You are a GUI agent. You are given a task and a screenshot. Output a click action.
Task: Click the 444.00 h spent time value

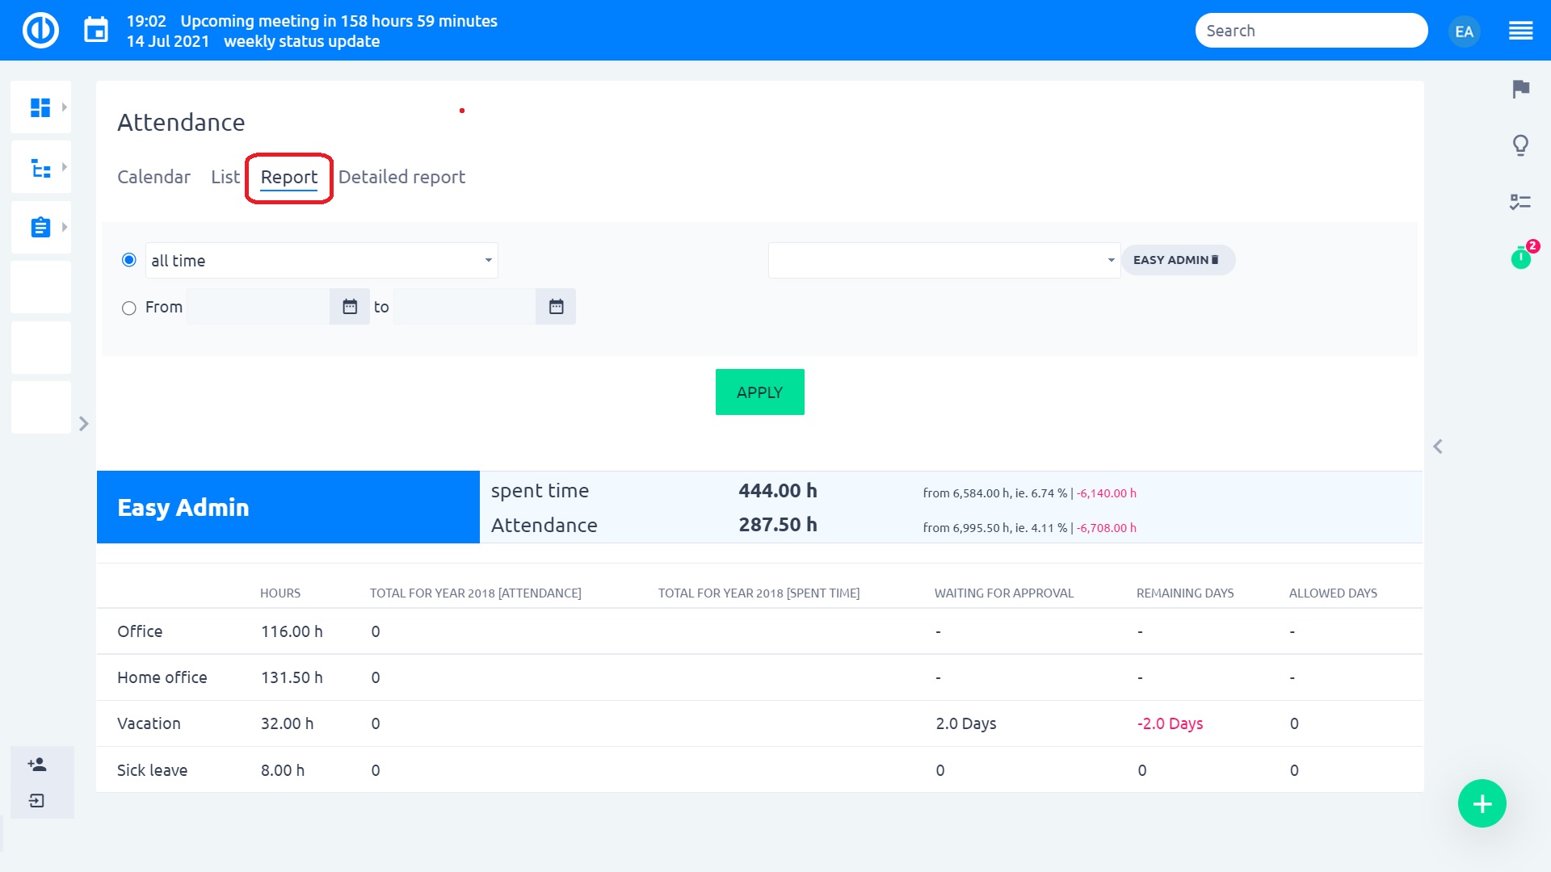point(778,491)
